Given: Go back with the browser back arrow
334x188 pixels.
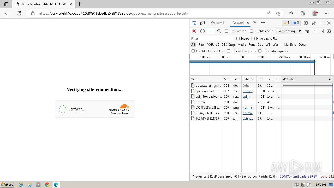Looking at the screenshot, I should tap(7, 13).
